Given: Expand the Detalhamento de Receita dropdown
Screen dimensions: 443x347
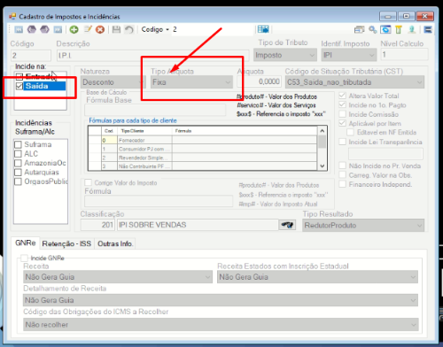Looking at the screenshot, I should (221, 300).
